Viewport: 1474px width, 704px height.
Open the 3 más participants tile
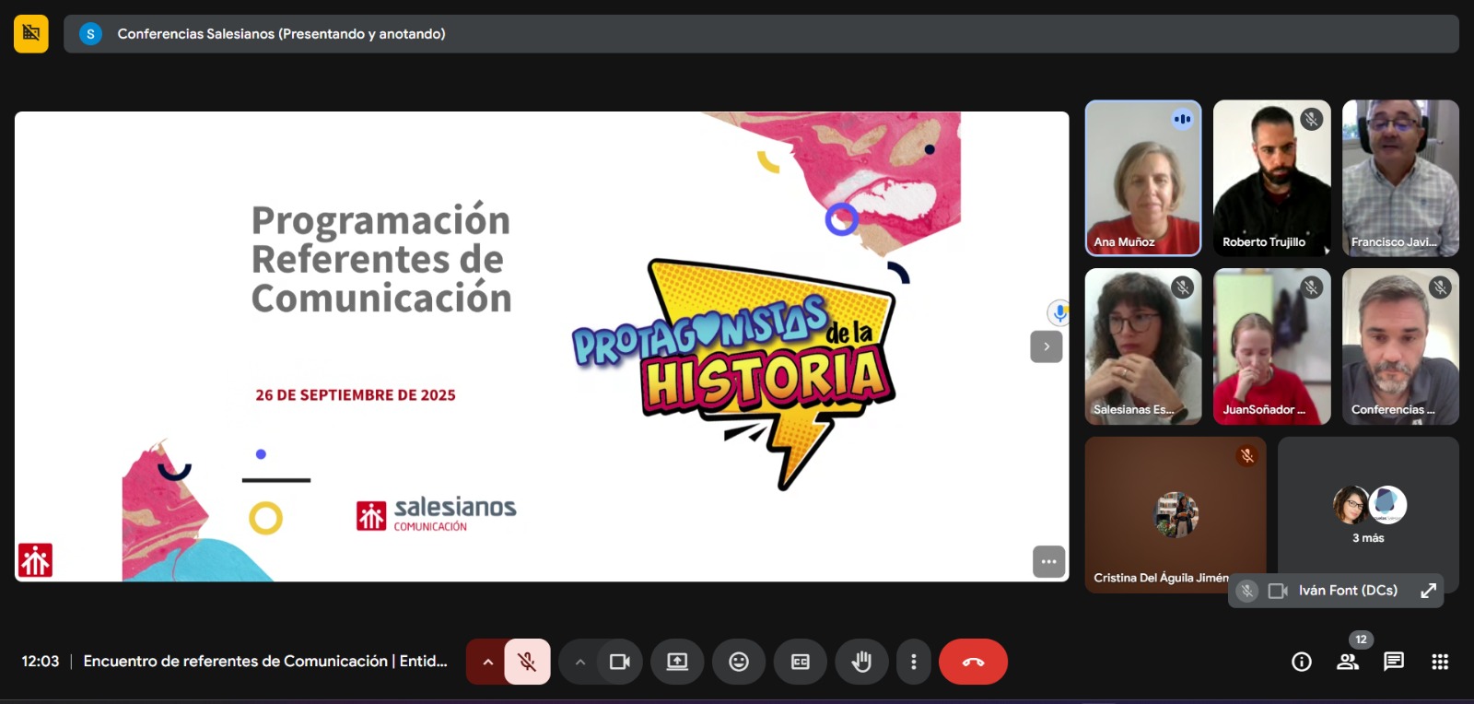[x=1368, y=515]
